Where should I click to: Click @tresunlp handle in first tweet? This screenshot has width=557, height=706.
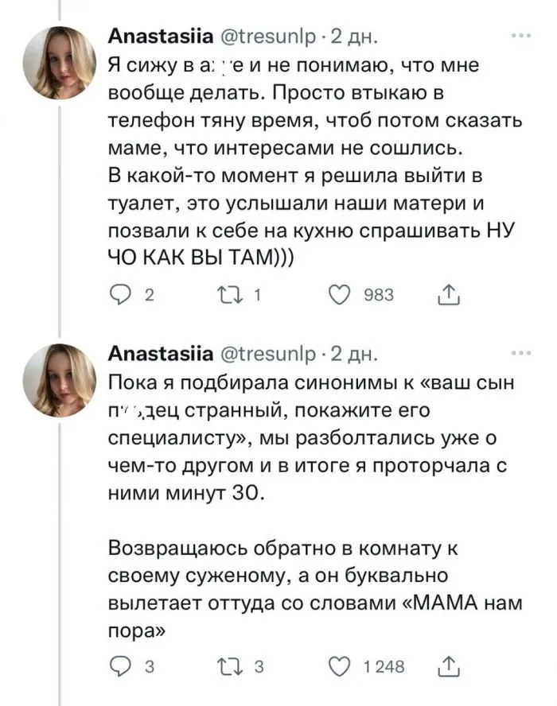[263, 37]
